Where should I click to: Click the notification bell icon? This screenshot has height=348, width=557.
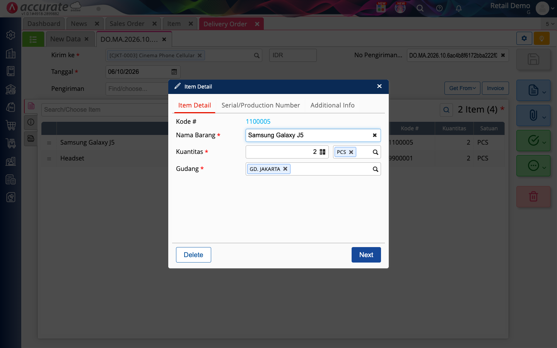[459, 8]
